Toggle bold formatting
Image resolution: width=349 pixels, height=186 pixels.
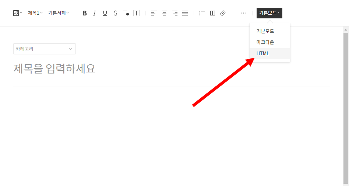point(84,13)
